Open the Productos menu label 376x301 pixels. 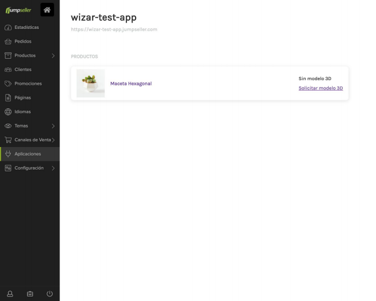click(x=25, y=55)
